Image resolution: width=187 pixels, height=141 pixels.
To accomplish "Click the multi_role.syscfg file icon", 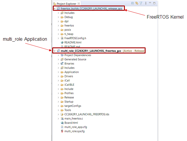I will tap(62, 131).
